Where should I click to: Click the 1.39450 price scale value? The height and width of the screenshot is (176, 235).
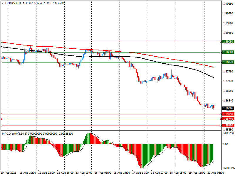pyautogui.click(x=228, y=33)
